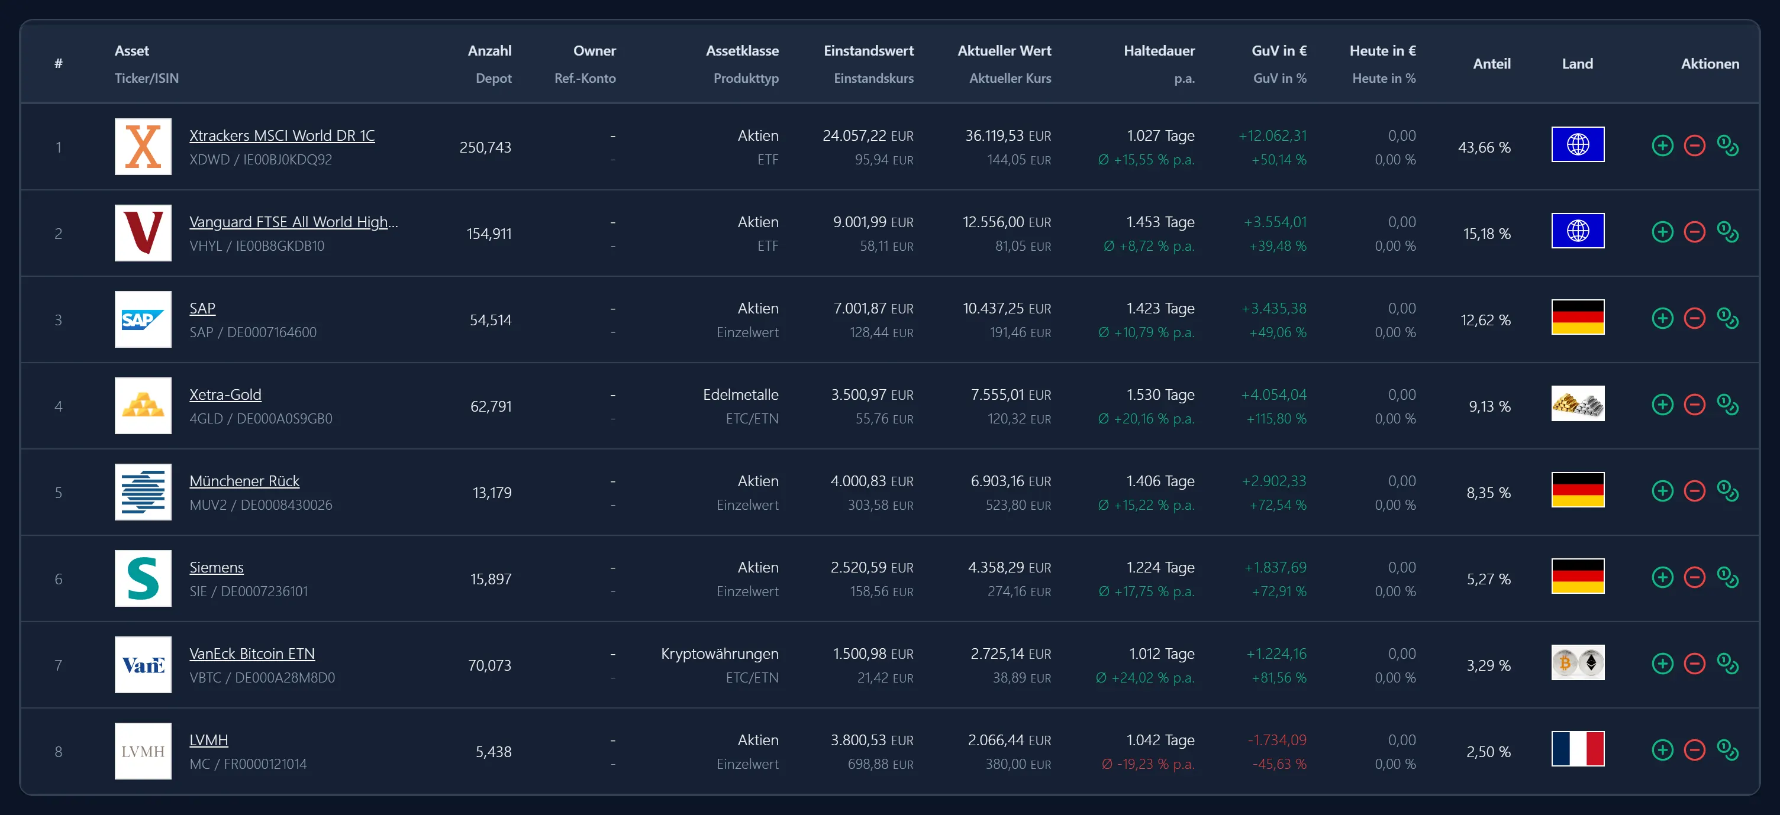
Task: Click the minus (sell) icon for Xtrackers MSCI World
Action: click(x=1694, y=145)
